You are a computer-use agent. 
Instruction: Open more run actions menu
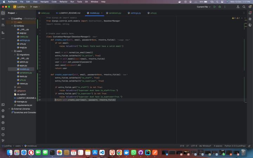point(225,7)
